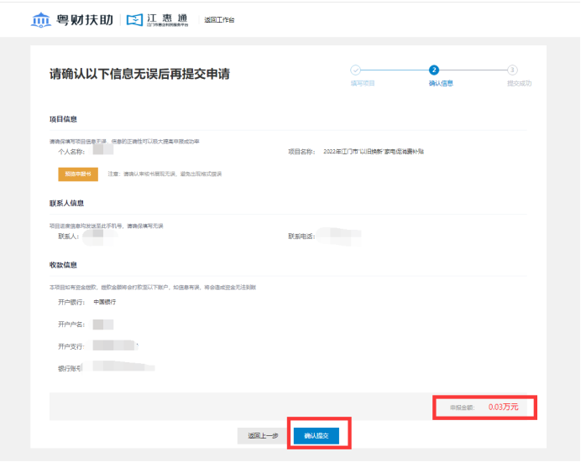Click the 江惠通 brand text

pyautogui.click(x=167, y=18)
